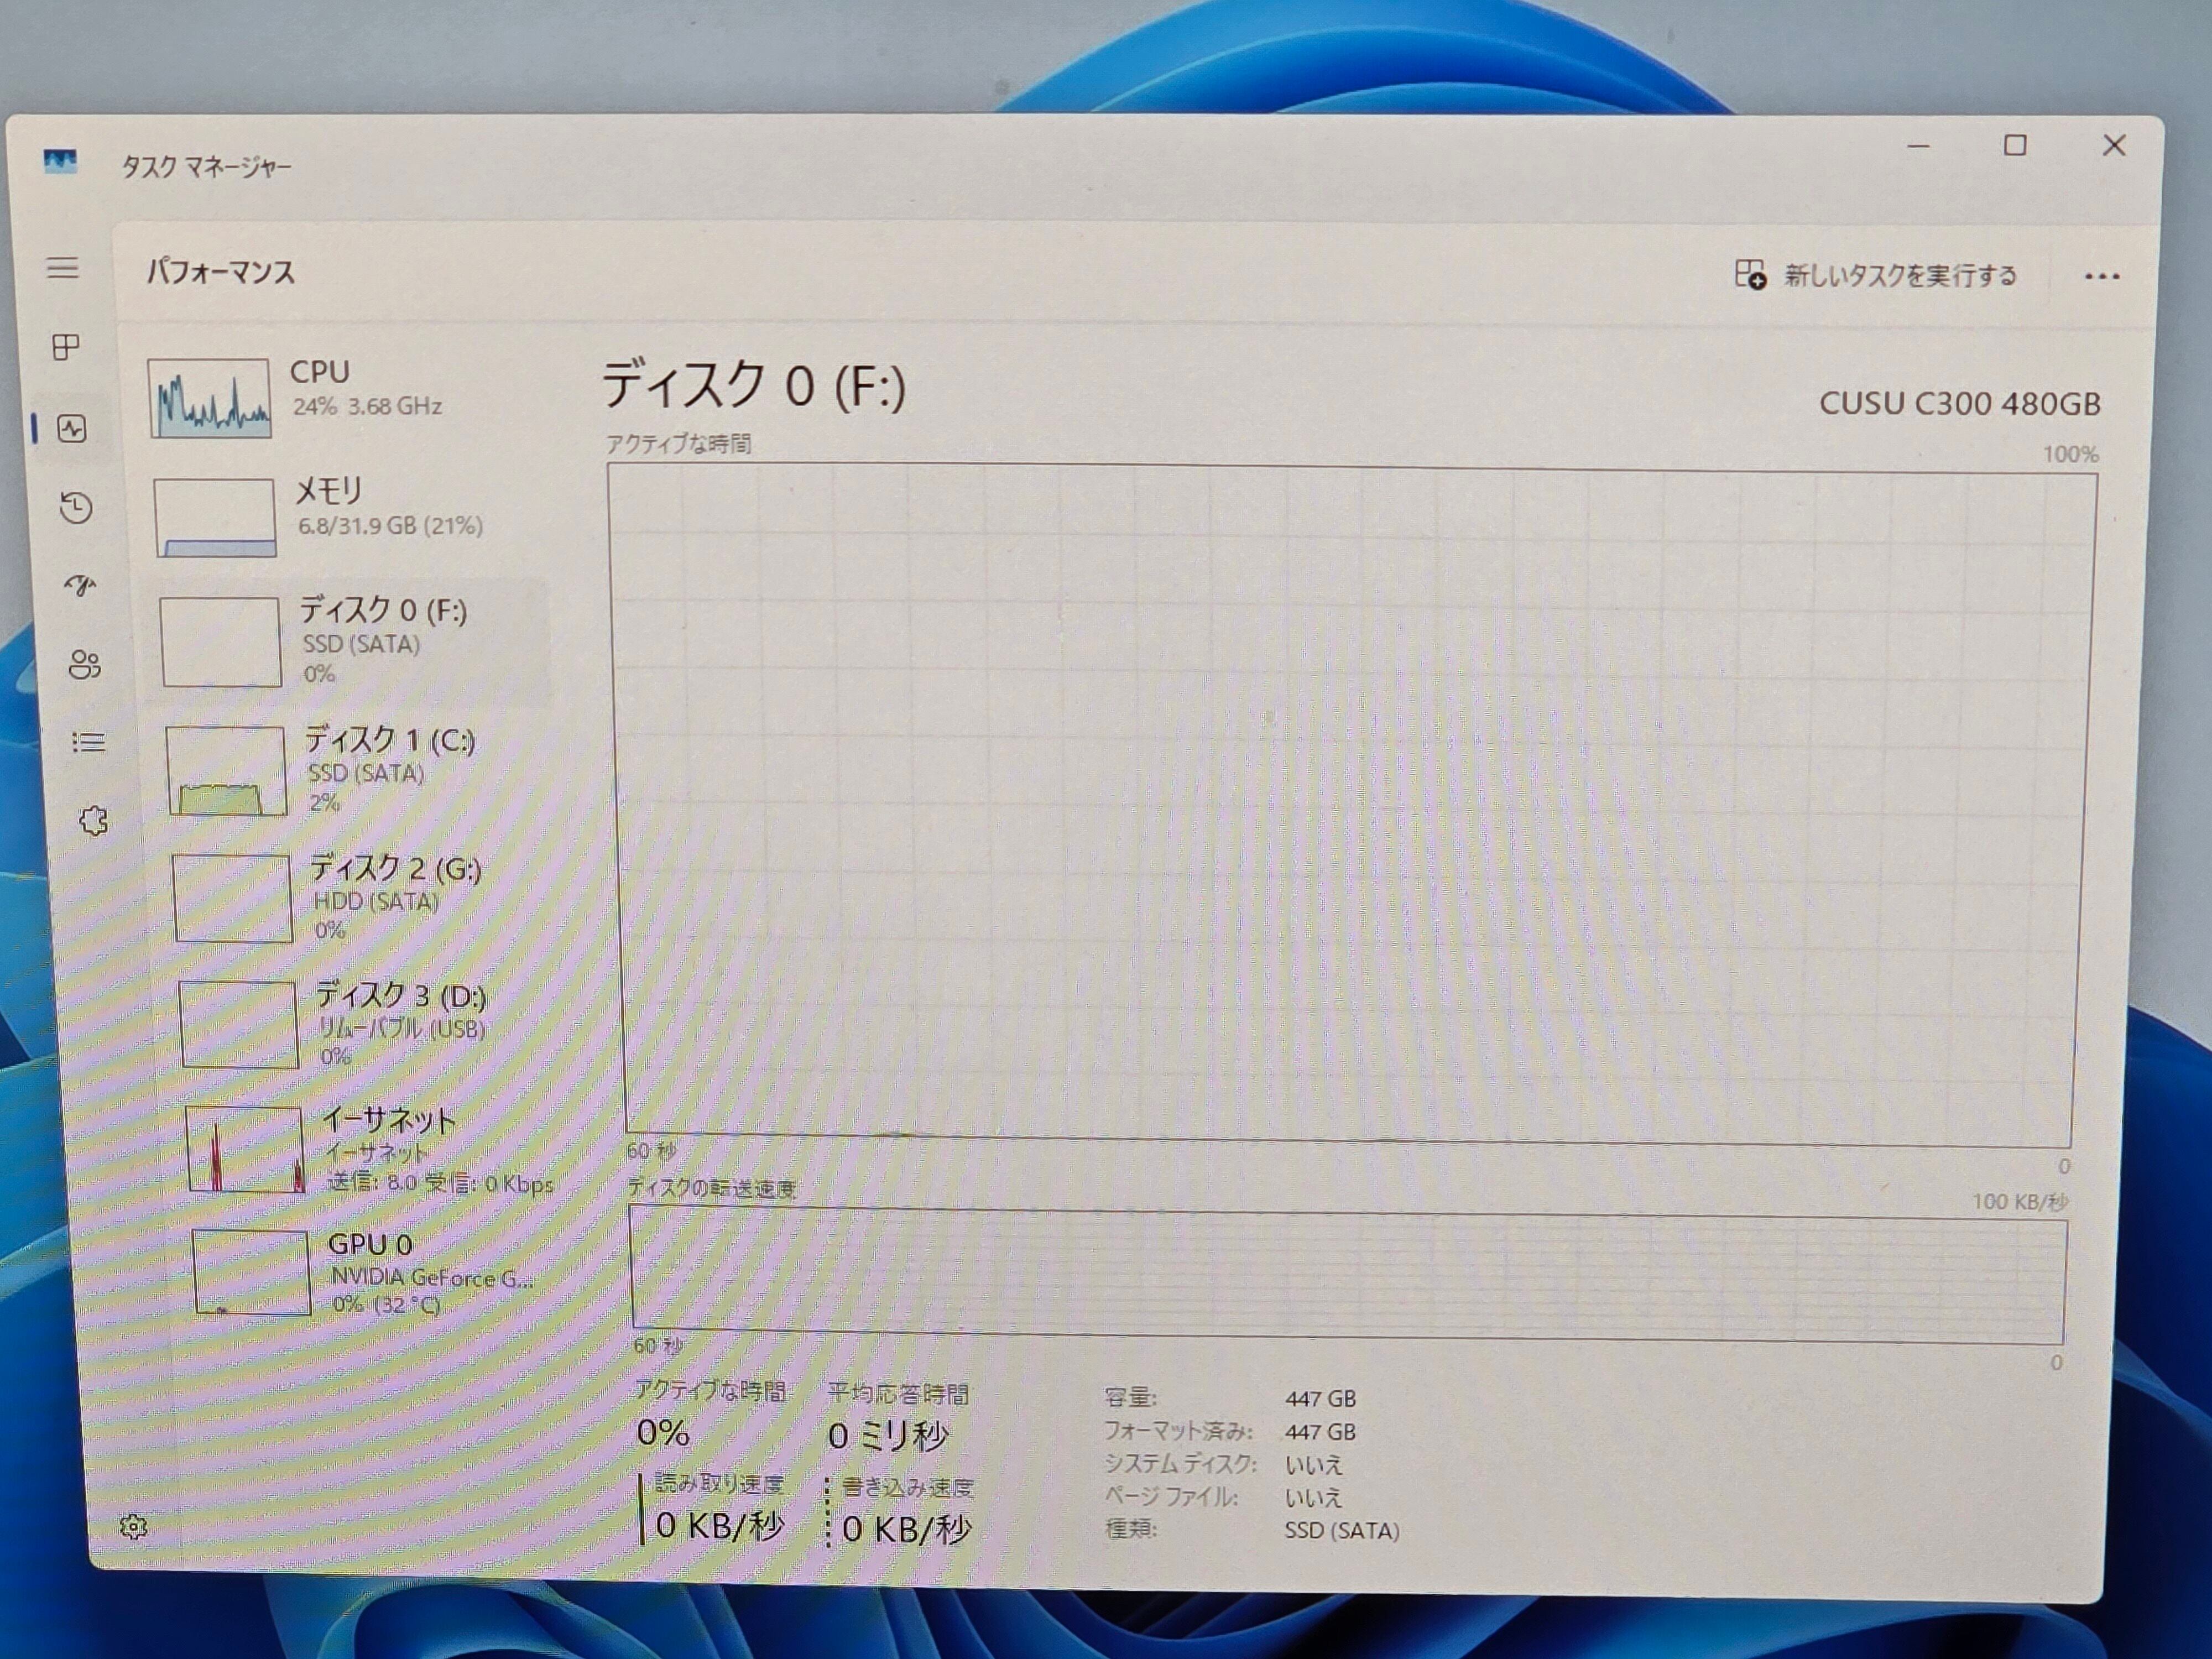Open the Services puzzle icon
The image size is (2212, 1659).
[x=93, y=821]
